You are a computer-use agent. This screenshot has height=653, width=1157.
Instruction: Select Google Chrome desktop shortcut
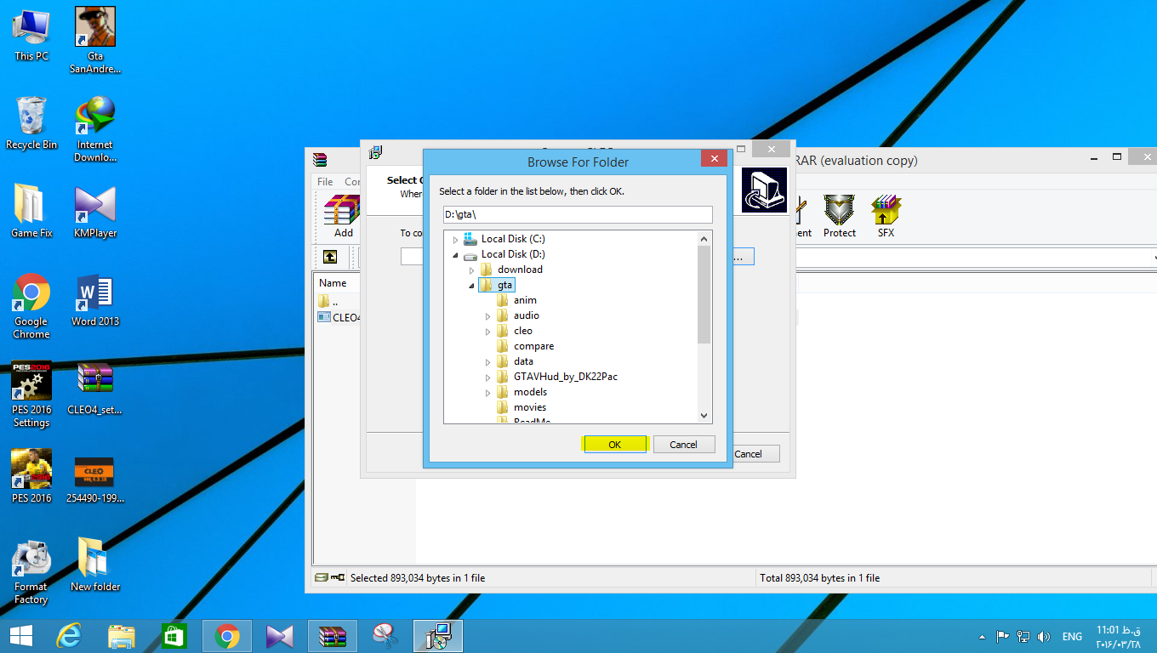31,306
